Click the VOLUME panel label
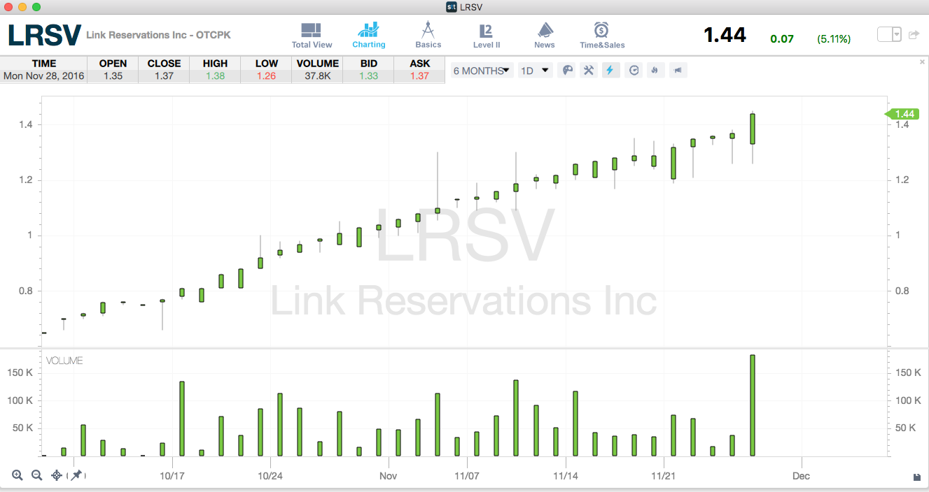Screen dimensions: 929x492 pos(64,361)
